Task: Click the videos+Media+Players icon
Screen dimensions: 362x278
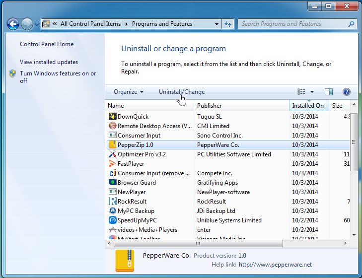Action: [112, 229]
